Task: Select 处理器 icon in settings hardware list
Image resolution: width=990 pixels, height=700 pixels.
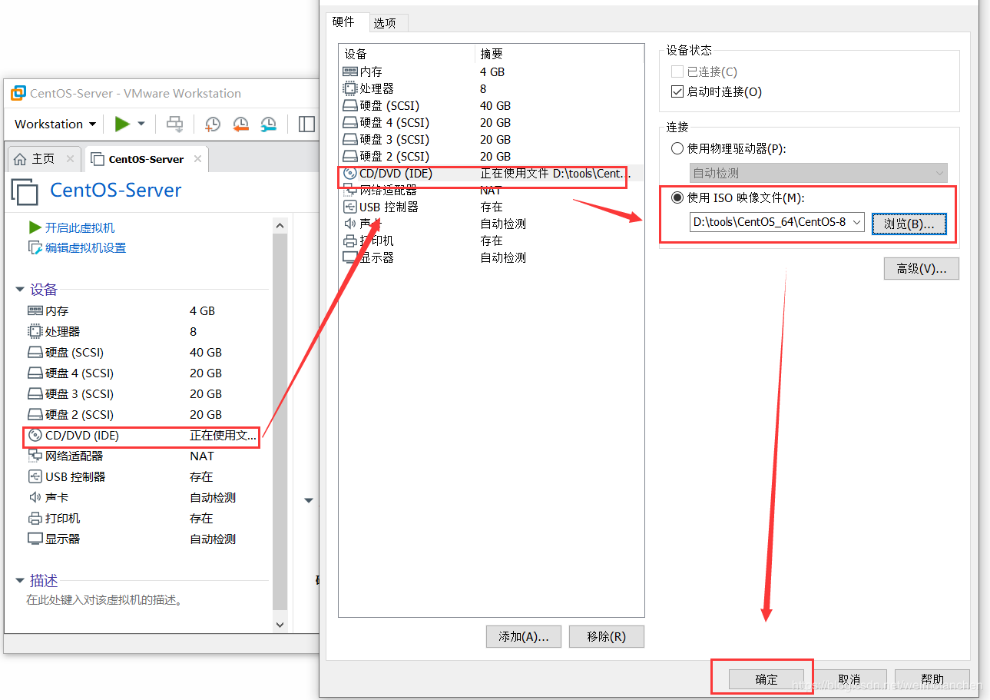Action: coord(350,88)
